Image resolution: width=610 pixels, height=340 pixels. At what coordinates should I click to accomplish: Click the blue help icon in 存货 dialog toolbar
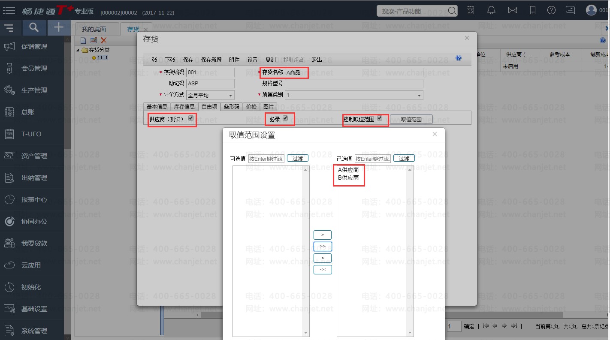tap(459, 58)
